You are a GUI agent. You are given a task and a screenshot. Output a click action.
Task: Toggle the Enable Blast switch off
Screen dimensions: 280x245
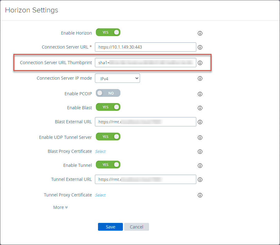108,107
